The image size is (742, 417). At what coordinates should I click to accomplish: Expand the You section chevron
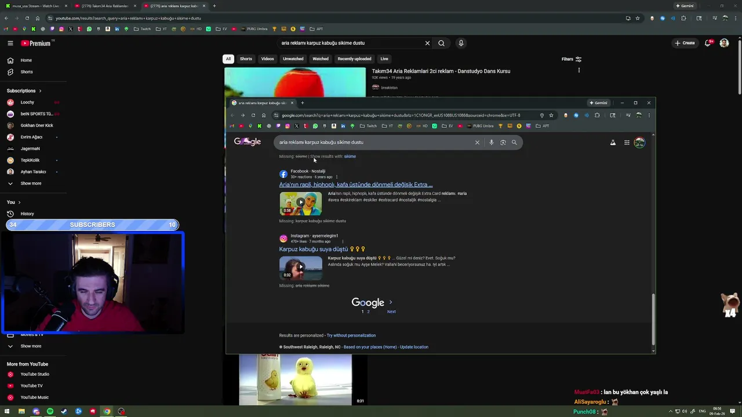tap(19, 202)
